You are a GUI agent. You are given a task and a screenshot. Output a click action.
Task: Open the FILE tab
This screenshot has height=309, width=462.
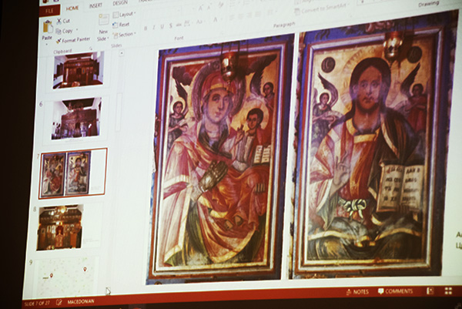point(49,11)
